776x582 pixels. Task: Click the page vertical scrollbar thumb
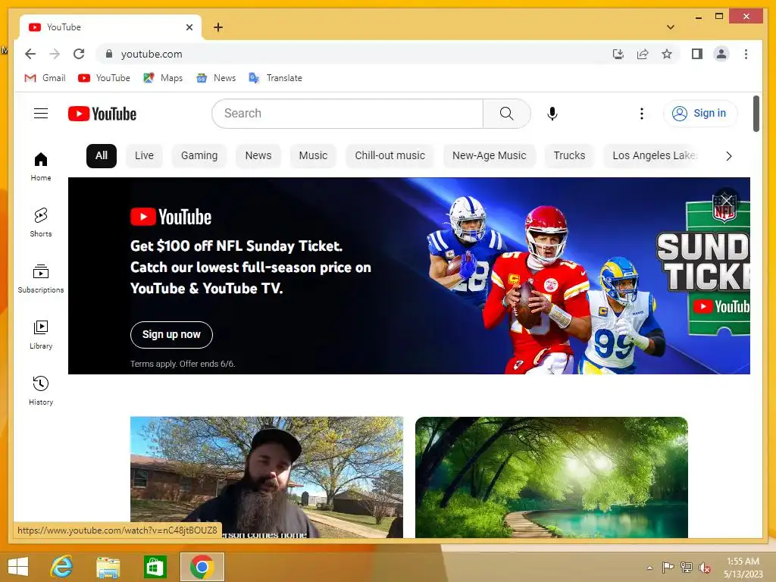756,114
